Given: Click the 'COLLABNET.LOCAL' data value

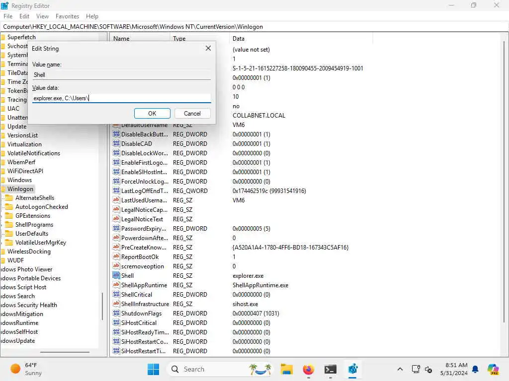Looking at the screenshot, I should pyautogui.click(x=258, y=115).
